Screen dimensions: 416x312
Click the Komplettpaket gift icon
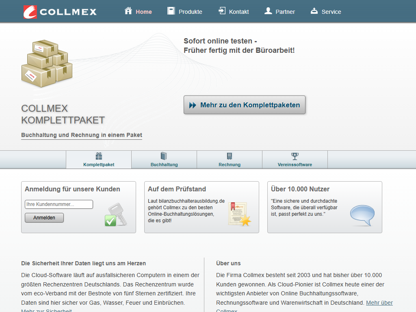99,156
